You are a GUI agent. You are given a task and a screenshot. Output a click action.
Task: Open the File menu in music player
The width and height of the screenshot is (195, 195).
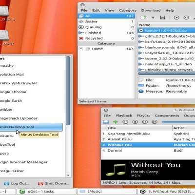click(x=107, y=116)
